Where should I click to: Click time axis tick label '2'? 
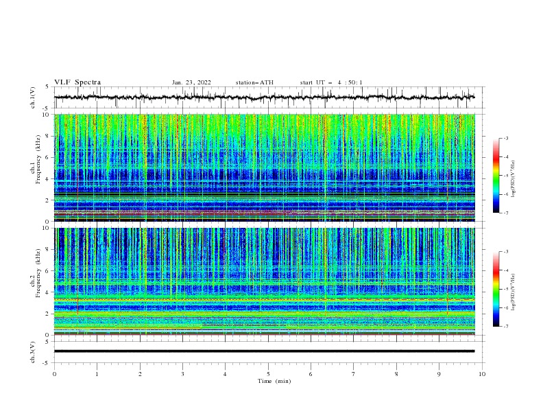coord(140,374)
